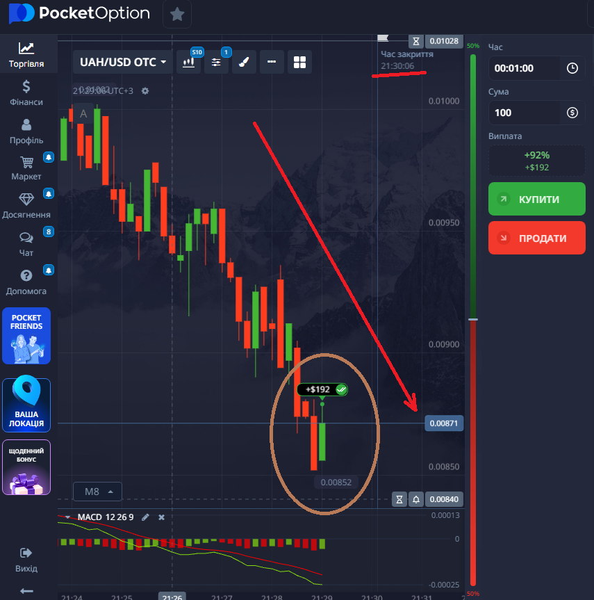Image resolution: width=594 pixels, height=600 pixels.
Task: Open the multi-chart grid layout icon
Action: [299, 62]
